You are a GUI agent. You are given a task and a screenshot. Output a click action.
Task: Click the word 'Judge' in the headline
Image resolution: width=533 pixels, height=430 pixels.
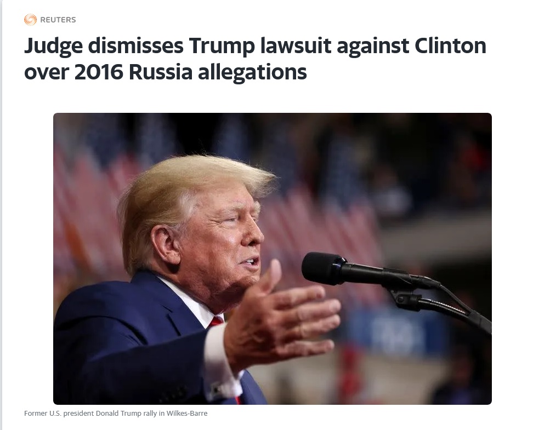point(53,47)
